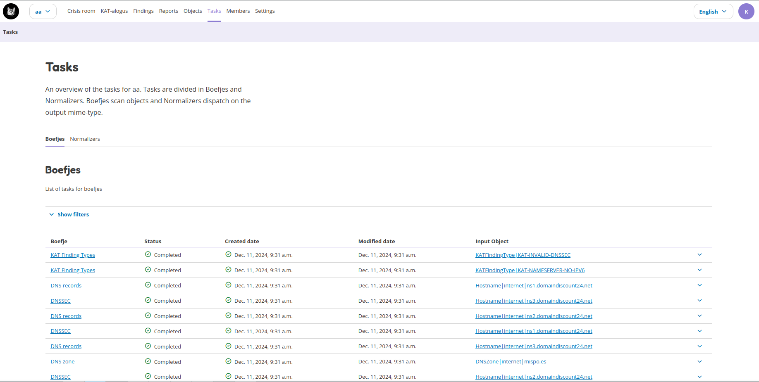Open DNS records boefje for ns3.domaindiscount24.net
Viewport: 759px width, 382px height.
[x=66, y=346]
